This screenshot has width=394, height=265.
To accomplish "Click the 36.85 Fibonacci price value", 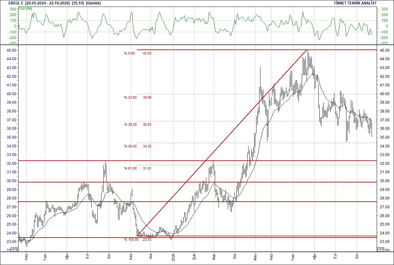I will click(147, 124).
